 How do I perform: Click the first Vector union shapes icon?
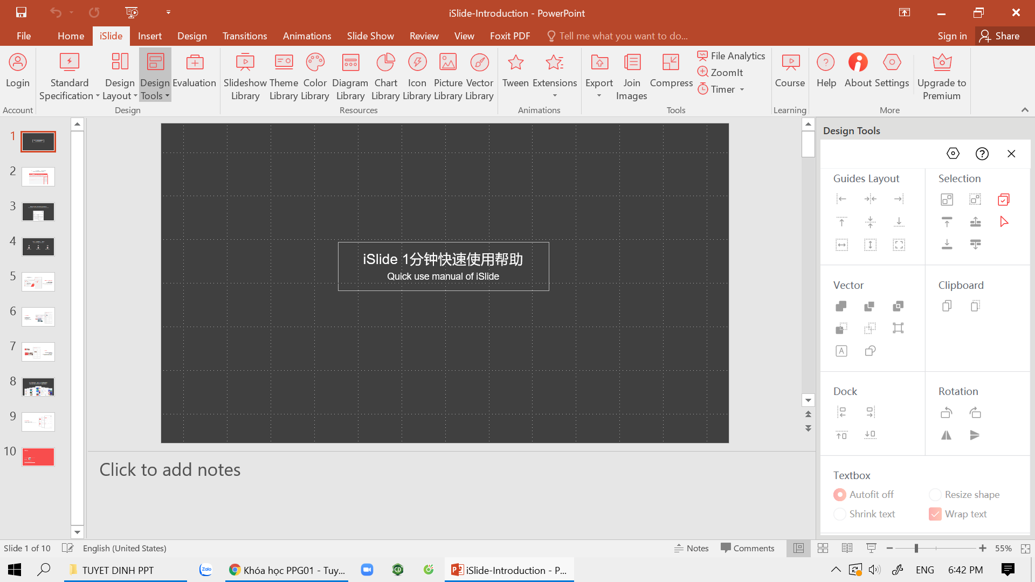pyautogui.click(x=841, y=306)
